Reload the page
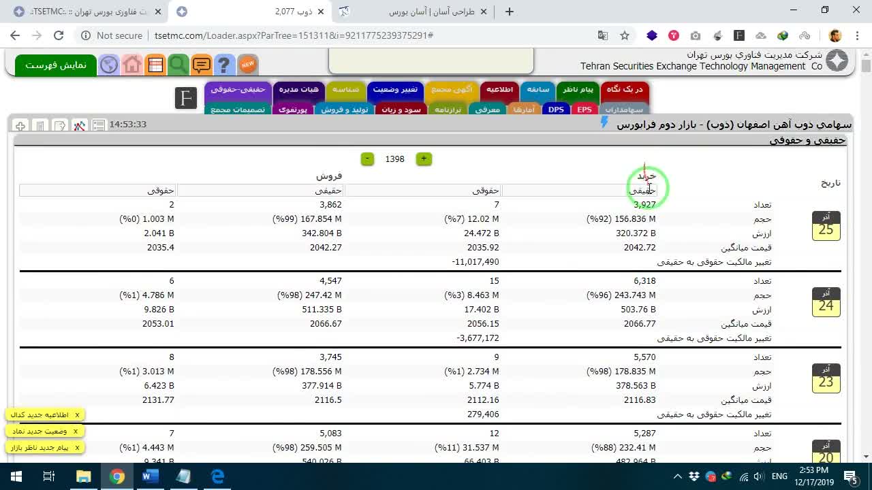872x490 pixels. point(59,35)
